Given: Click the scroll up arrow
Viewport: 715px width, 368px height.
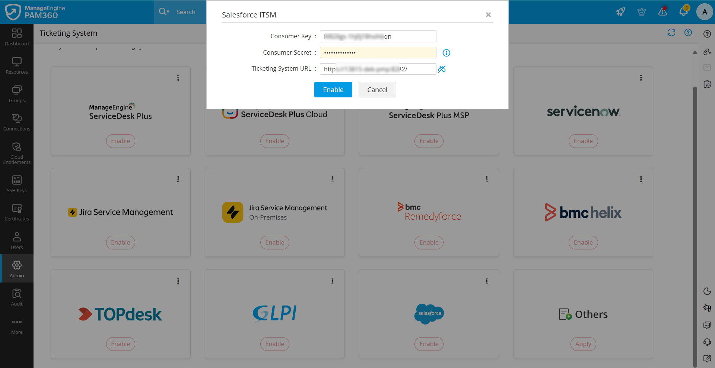Looking at the screenshot, I should click(695, 52).
